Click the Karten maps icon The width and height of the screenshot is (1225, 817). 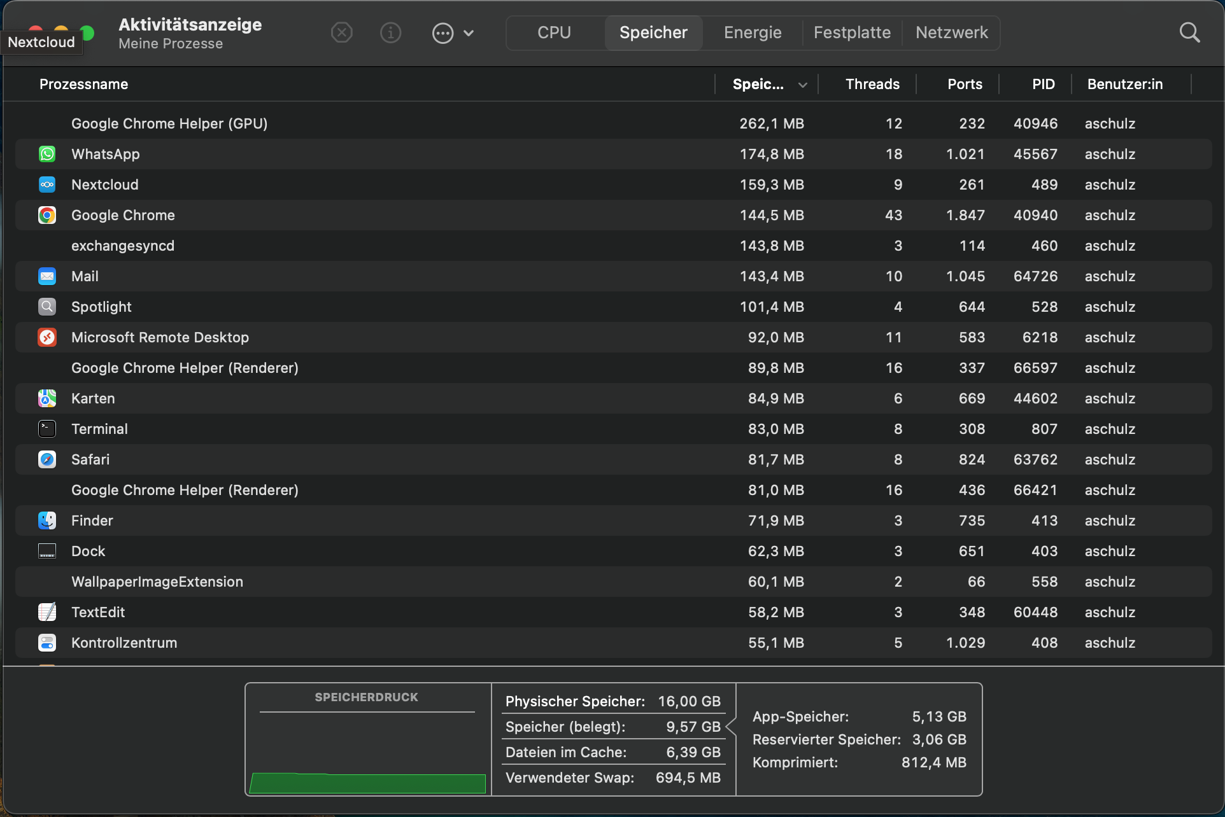coord(47,398)
